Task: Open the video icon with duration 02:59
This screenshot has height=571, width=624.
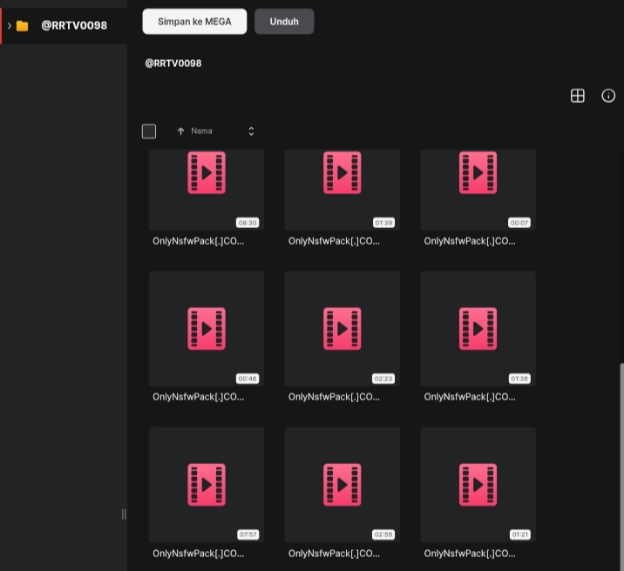Action: pyautogui.click(x=343, y=485)
